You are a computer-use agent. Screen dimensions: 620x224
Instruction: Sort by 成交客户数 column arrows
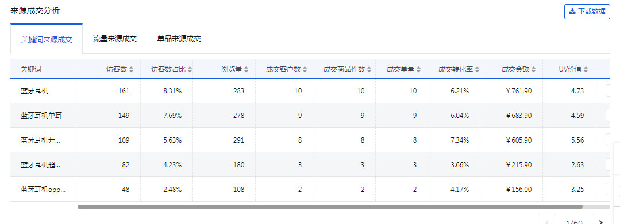click(305, 69)
